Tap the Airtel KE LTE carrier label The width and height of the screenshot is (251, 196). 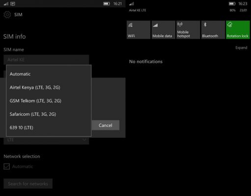click(x=138, y=10)
